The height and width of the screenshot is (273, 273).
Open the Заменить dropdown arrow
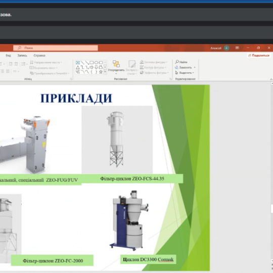tap(195, 67)
